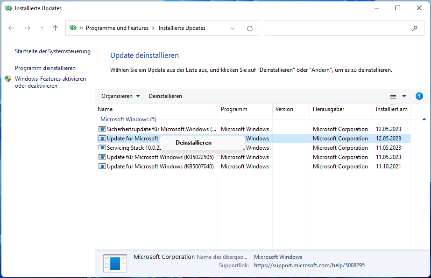
Task: Click icon of the Servicing Stack entry
Action: click(x=102, y=147)
